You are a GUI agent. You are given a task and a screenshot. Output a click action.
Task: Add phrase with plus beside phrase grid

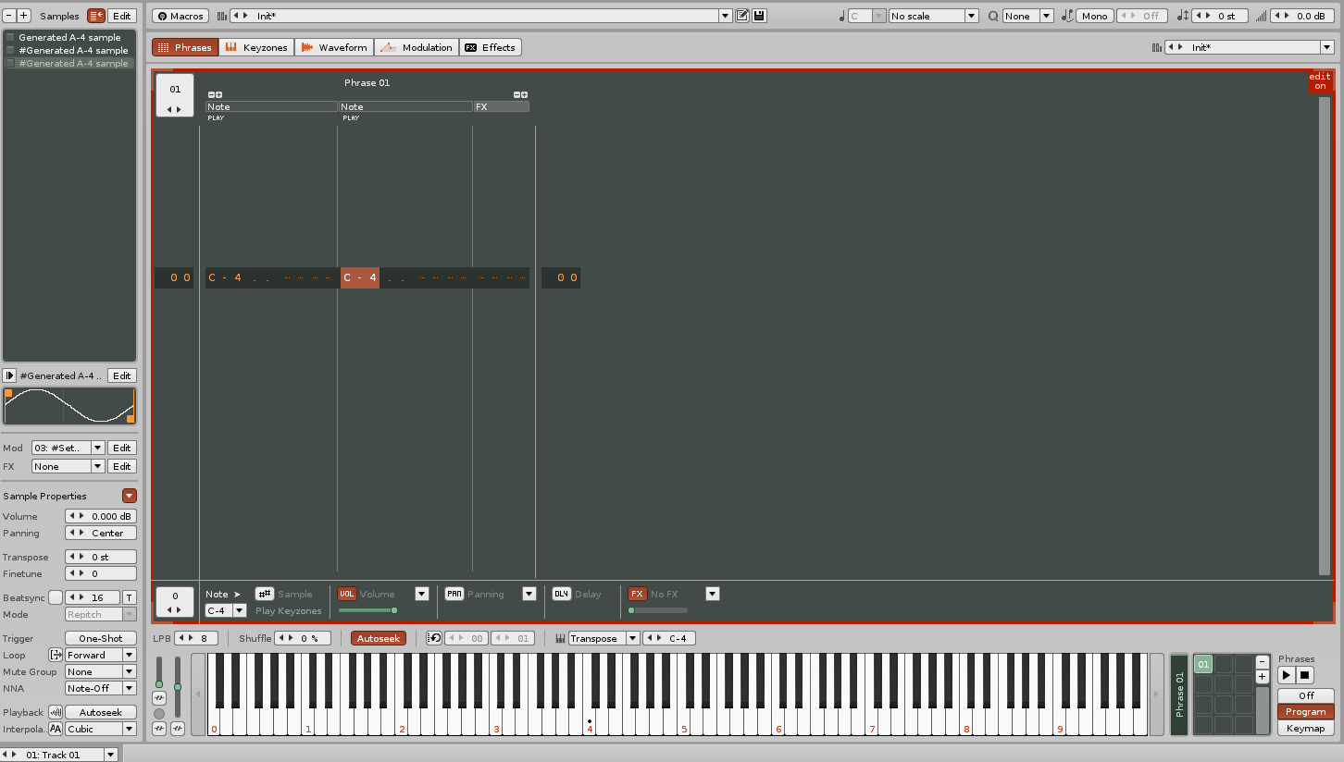(1262, 676)
